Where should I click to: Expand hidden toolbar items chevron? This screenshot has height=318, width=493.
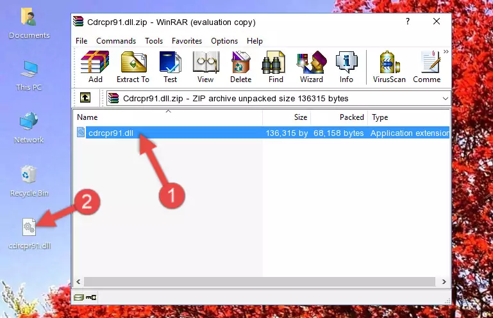coord(446,52)
